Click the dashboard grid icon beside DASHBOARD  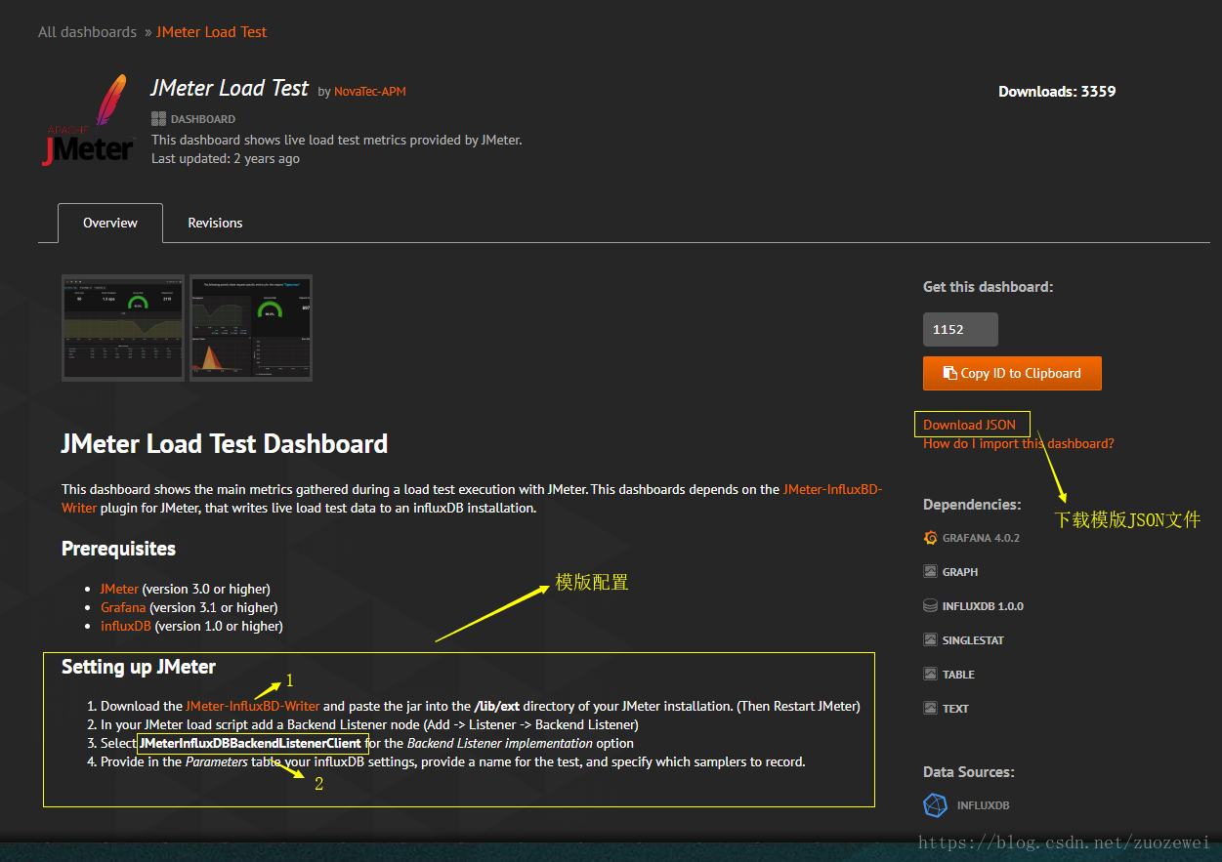tap(158, 119)
